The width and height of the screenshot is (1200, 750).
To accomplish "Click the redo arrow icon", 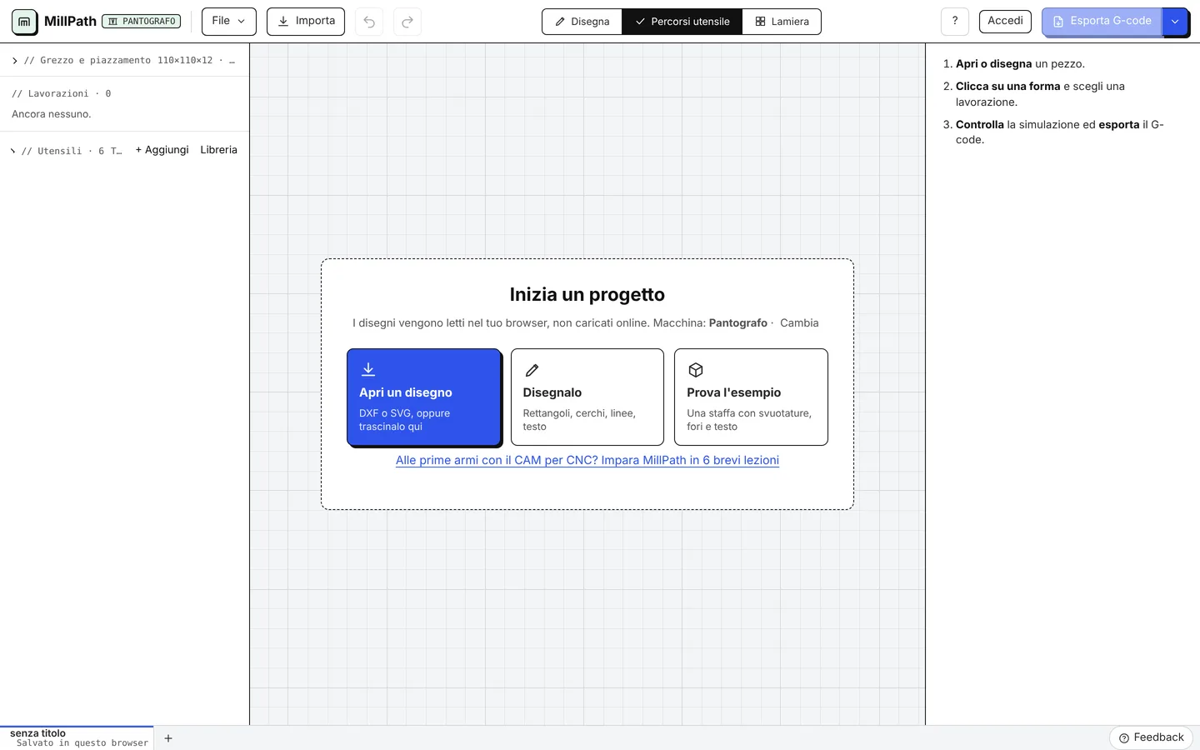I will [x=407, y=22].
